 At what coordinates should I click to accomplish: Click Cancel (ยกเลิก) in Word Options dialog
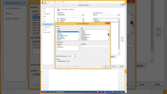122,66
